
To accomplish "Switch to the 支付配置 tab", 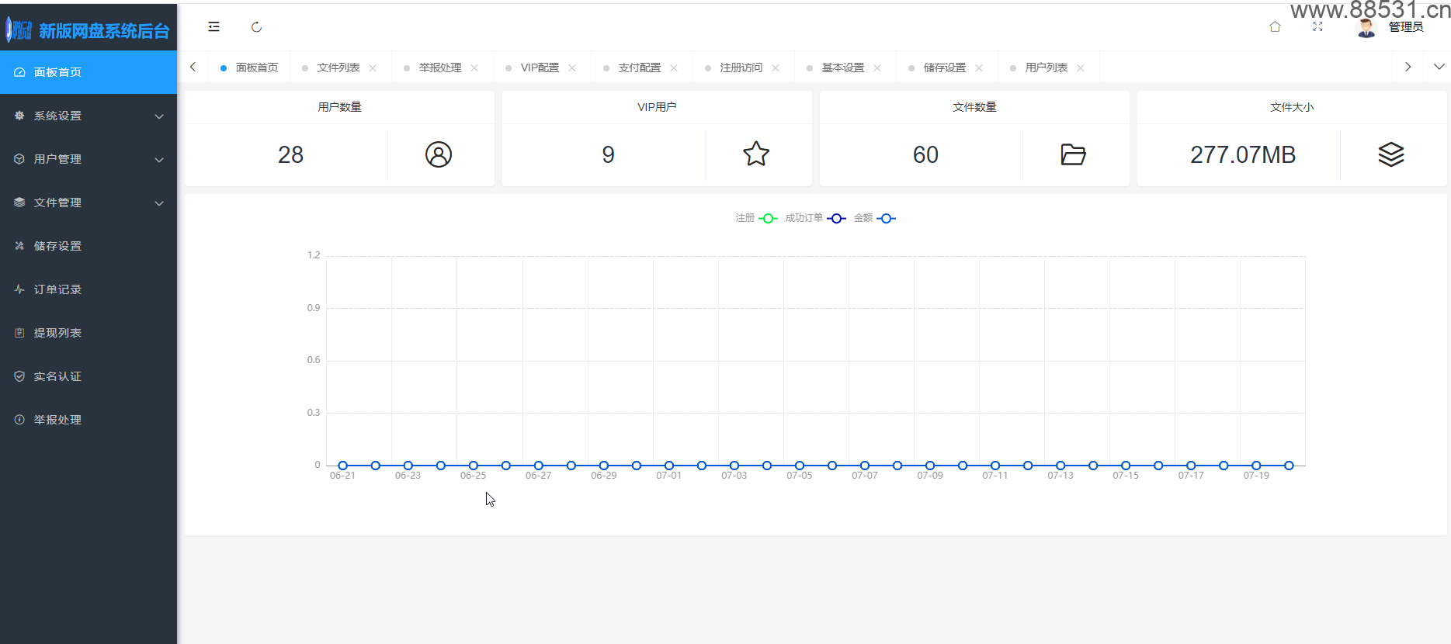I will point(640,68).
